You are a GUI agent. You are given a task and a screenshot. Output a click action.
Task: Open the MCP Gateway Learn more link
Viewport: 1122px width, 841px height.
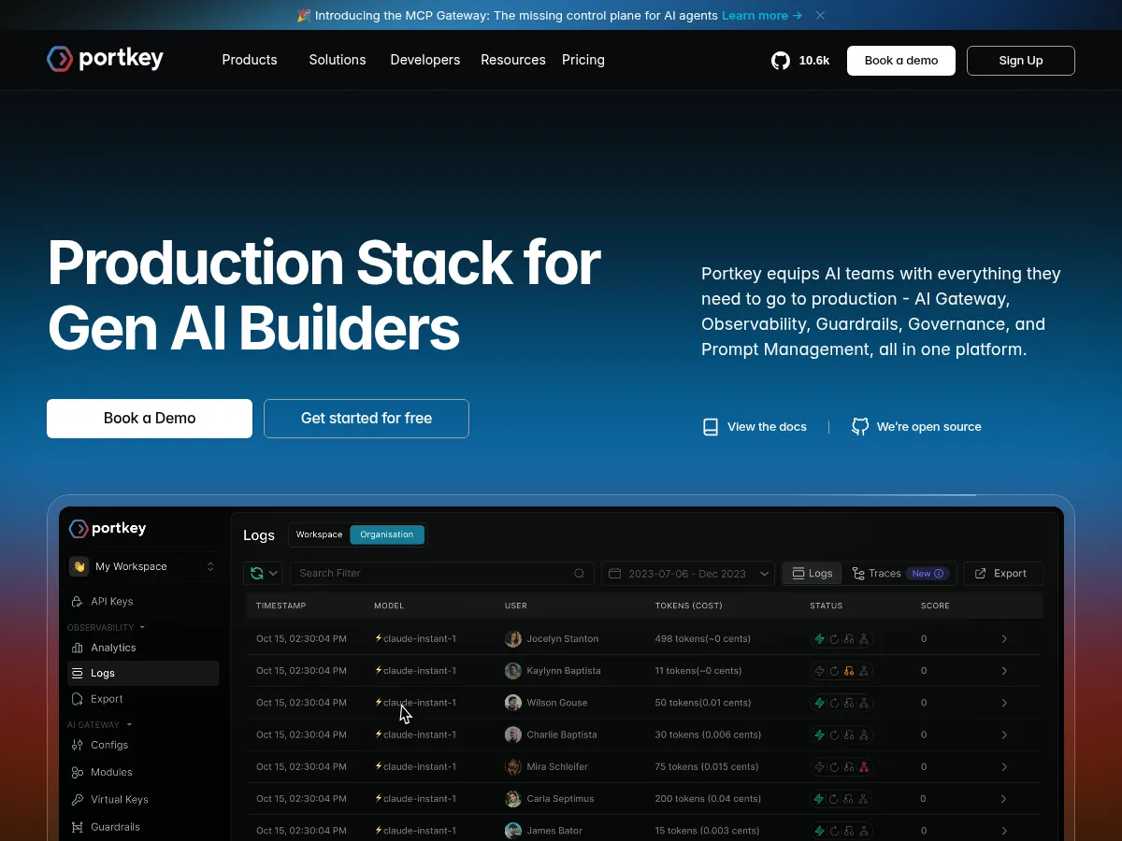coord(754,15)
